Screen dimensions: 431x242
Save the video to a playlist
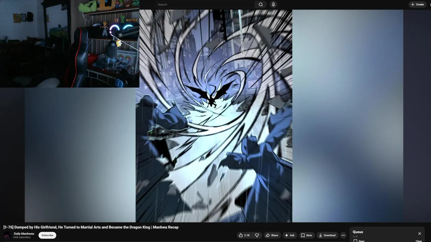pyautogui.click(x=306, y=235)
